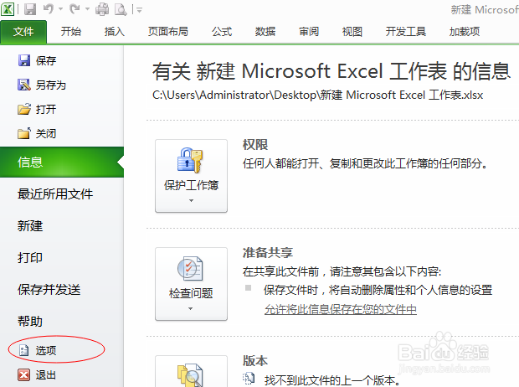Click the 打开 folder icon in sidebar
Image resolution: width=519 pixels, height=387 pixels.
[x=23, y=109]
